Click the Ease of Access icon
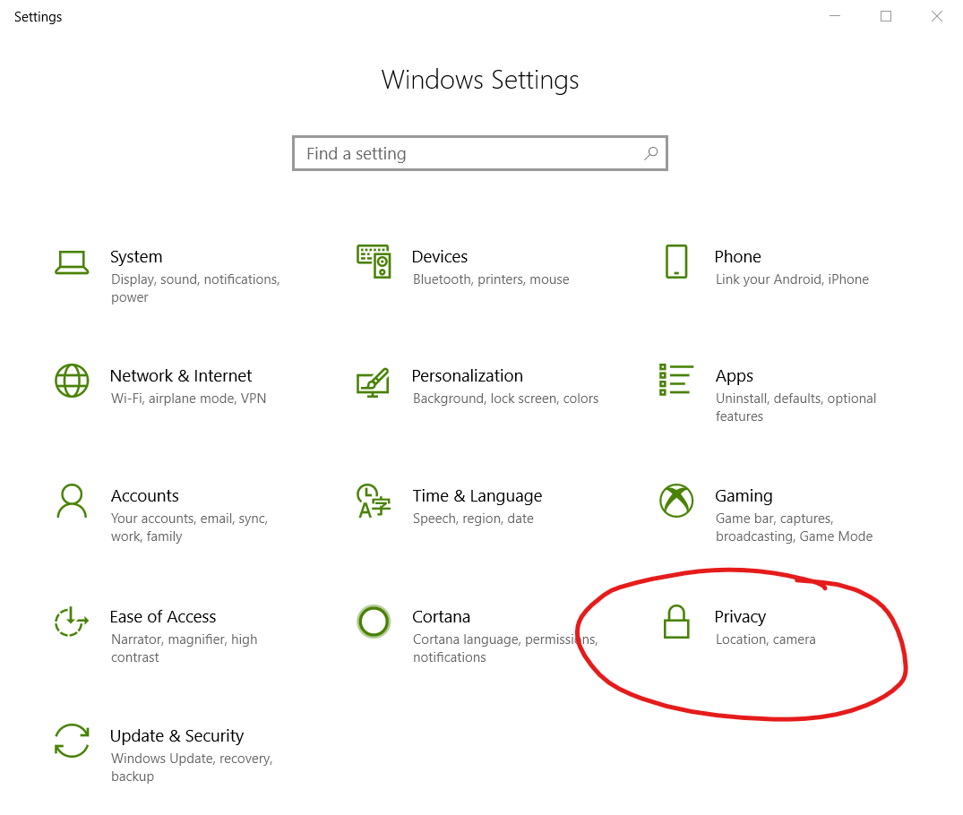 72,622
